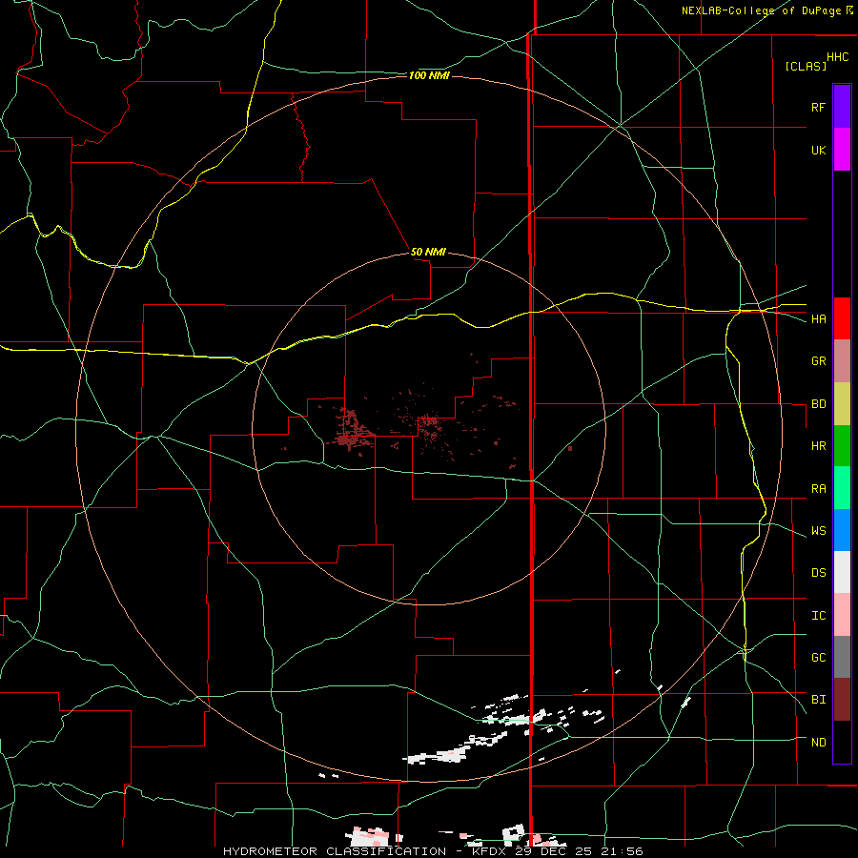Click the HA legend label
This screenshot has height=858, width=858.
tap(818, 319)
